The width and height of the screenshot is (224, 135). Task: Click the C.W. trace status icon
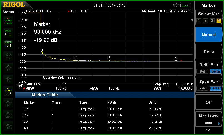pos(8,91)
